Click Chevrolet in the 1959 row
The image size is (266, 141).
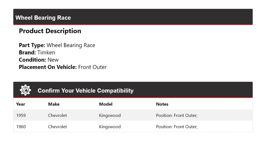tap(57, 115)
